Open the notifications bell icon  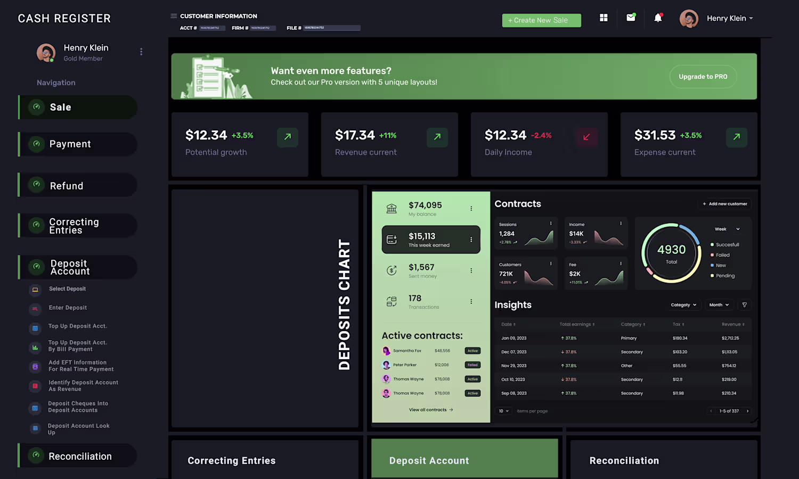(658, 18)
